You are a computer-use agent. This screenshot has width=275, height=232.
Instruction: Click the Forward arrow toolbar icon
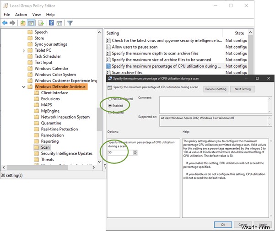[12, 23]
